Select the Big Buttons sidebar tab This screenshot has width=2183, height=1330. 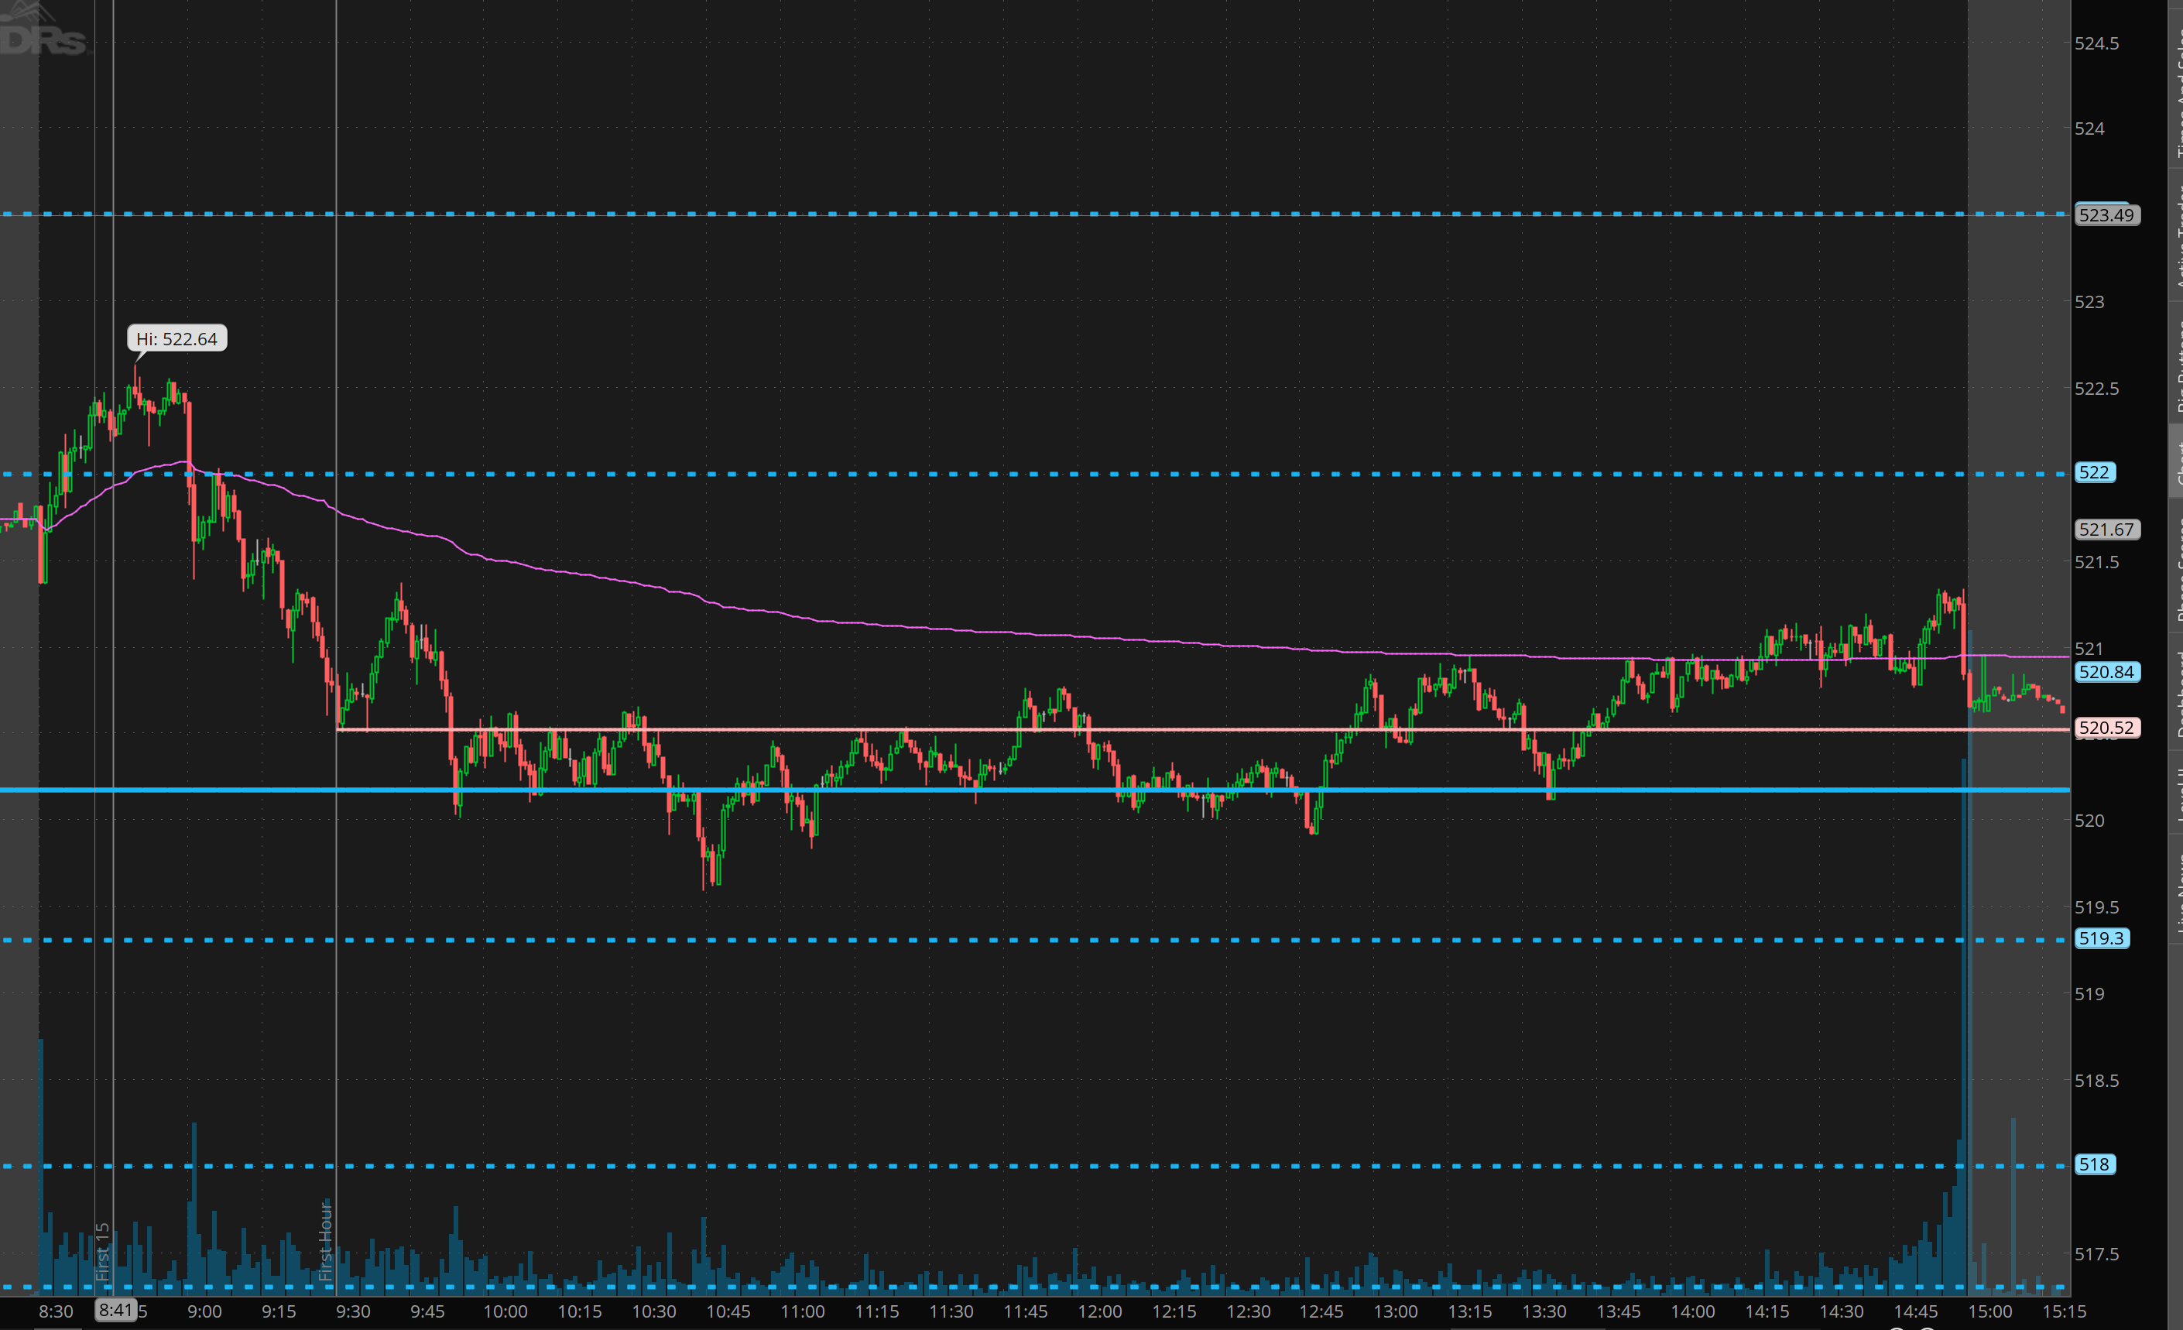coord(2175,363)
